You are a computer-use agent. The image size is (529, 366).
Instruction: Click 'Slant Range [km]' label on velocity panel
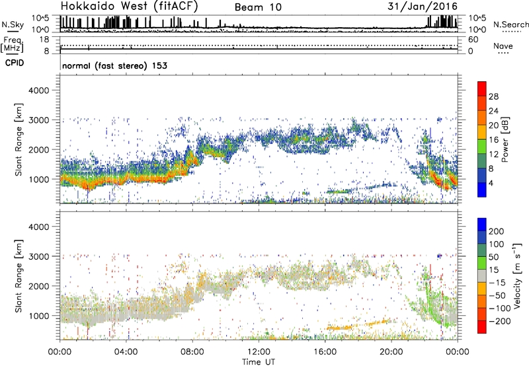(x=19, y=276)
